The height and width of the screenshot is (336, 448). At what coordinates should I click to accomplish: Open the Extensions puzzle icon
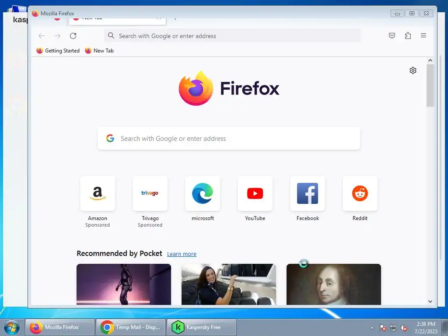tap(408, 35)
